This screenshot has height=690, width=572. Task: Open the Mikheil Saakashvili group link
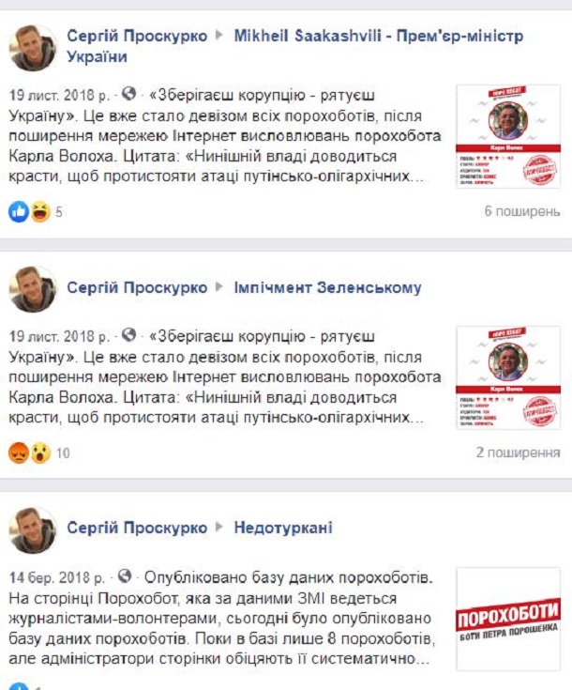pyautogui.click(x=379, y=36)
